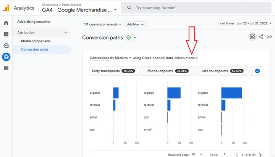The image size is (275, 157).
Task: Click the Add filter button
Action: 135,24
